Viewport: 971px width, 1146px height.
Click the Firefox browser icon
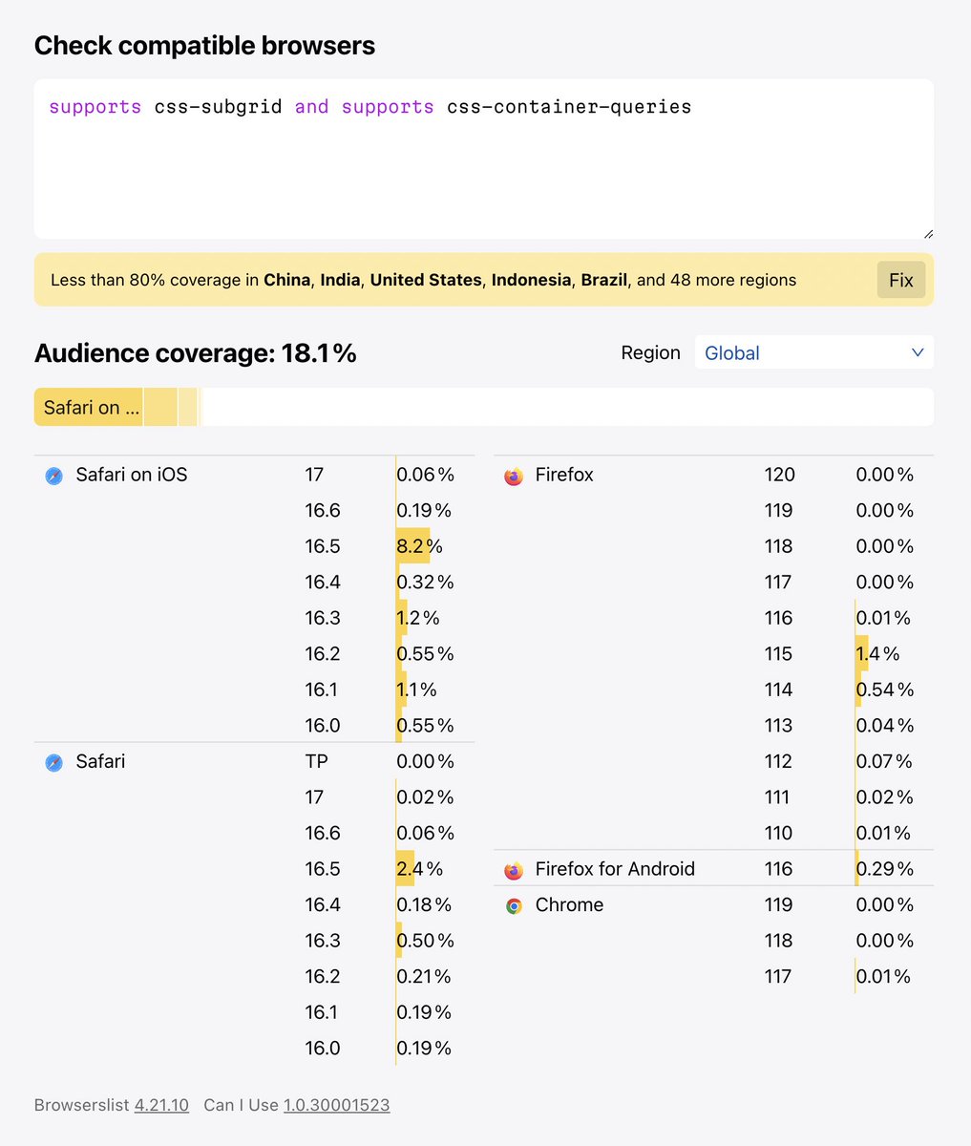click(x=514, y=476)
